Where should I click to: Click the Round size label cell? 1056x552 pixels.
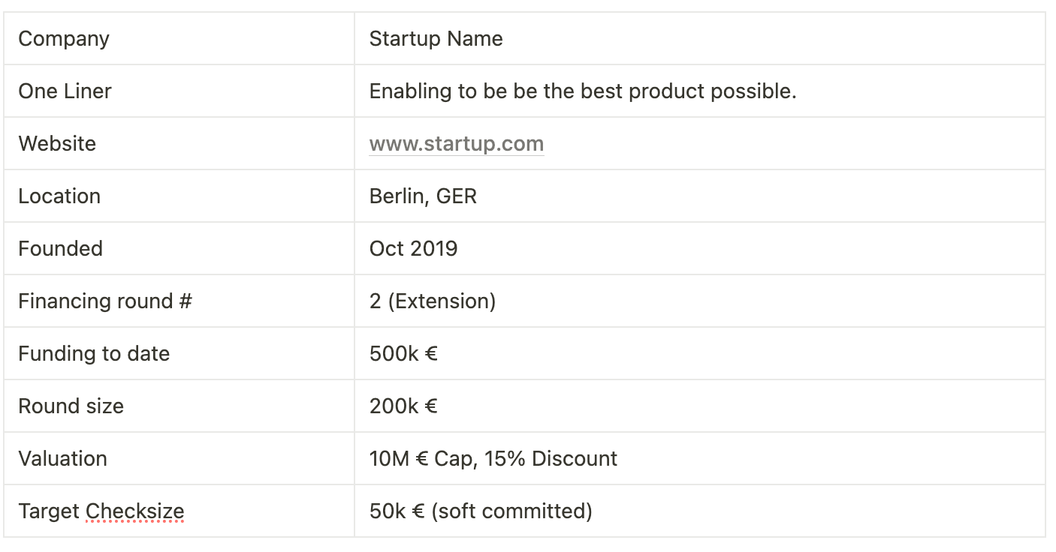179,406
